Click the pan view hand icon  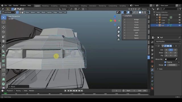(119, 31)
